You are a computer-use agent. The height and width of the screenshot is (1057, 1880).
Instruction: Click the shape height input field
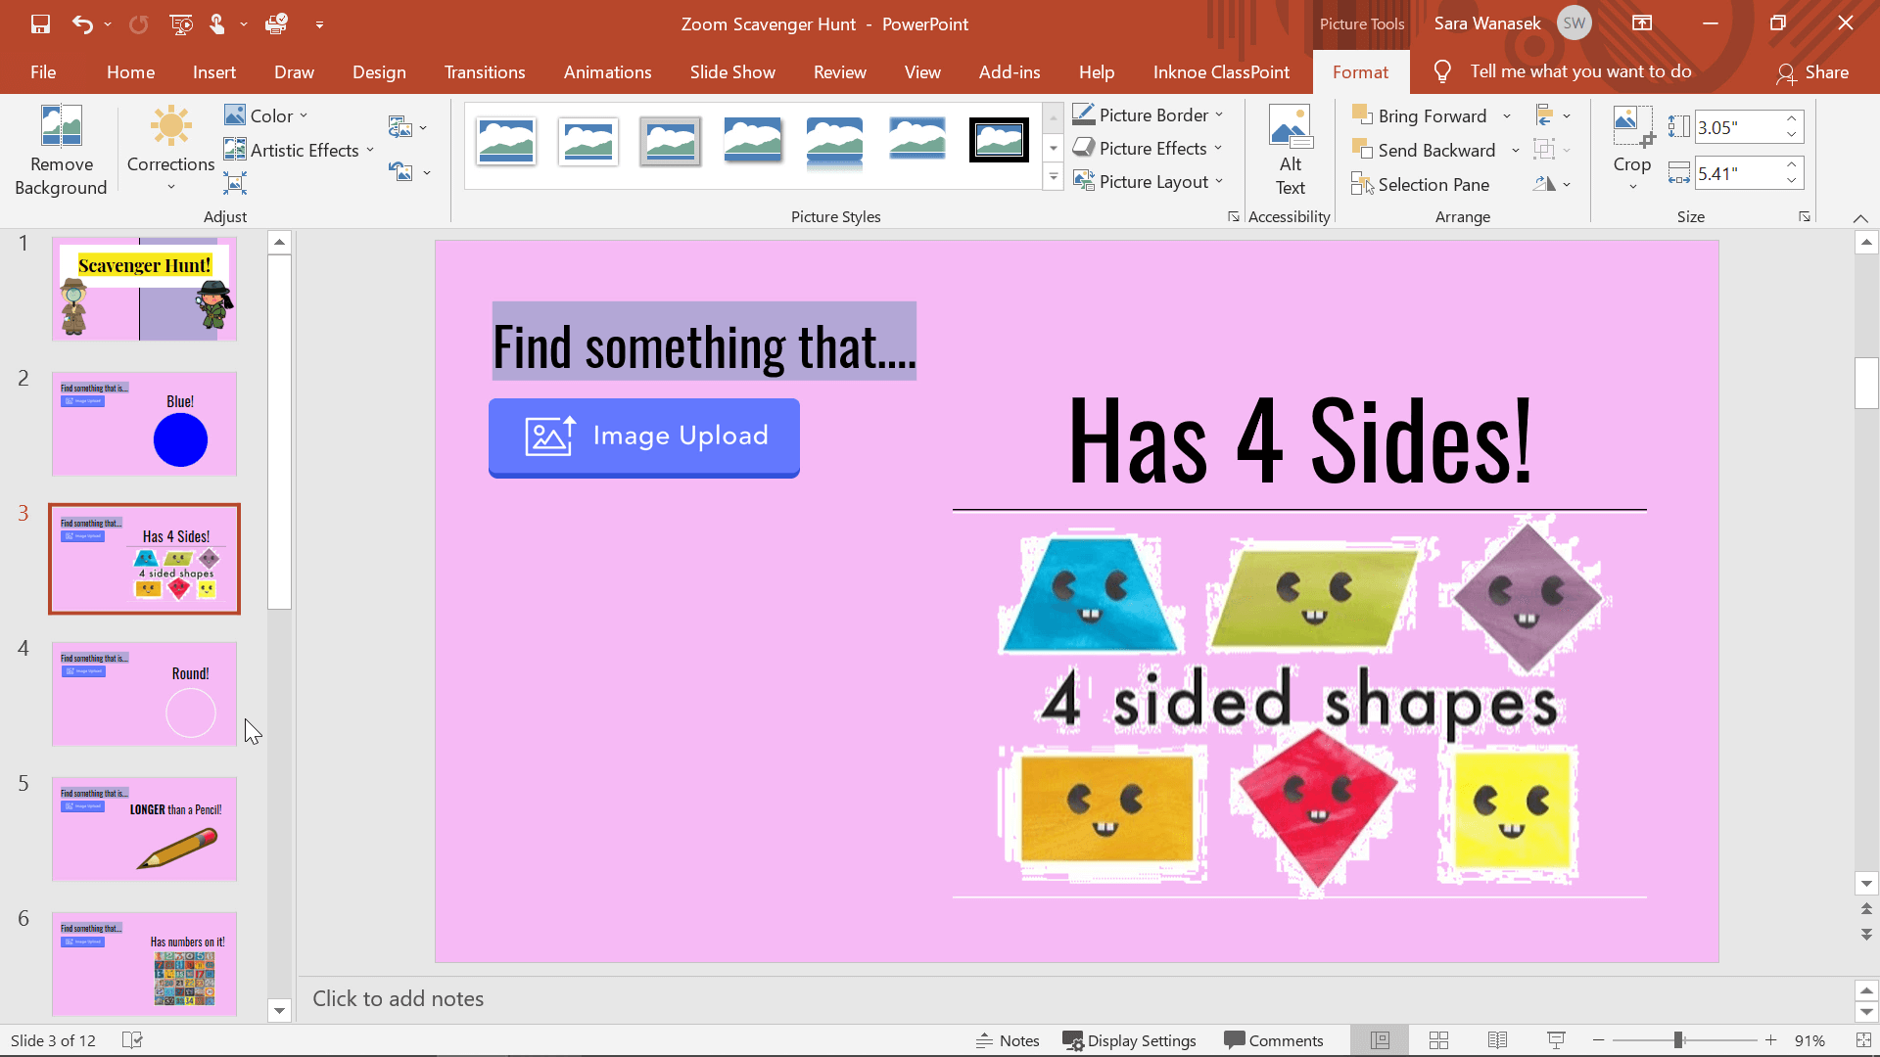(1737, 127)
